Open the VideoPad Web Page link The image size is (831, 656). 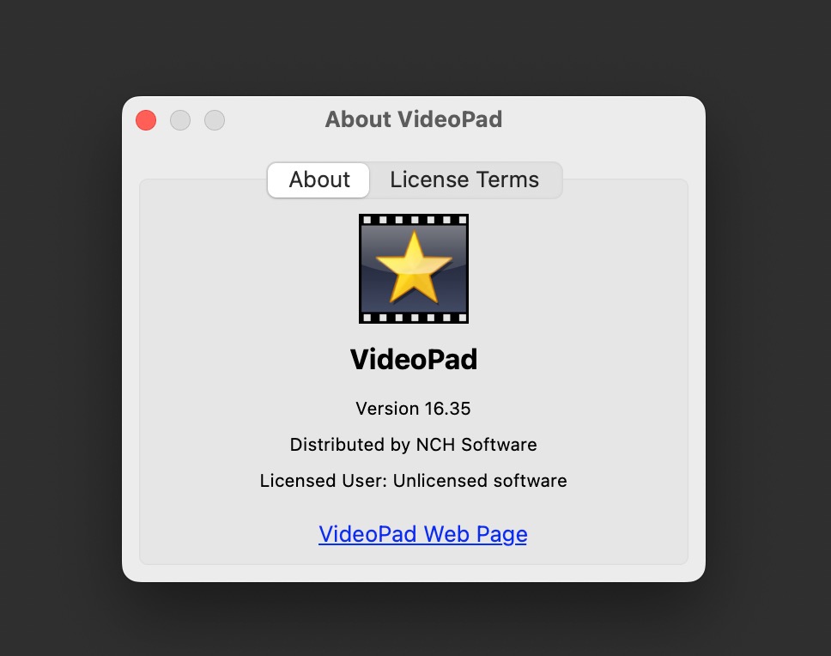pyautogui.click(x=423, y=534)
